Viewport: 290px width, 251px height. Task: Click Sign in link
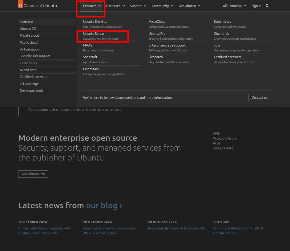pyautogui.click(x=256, y=6)
